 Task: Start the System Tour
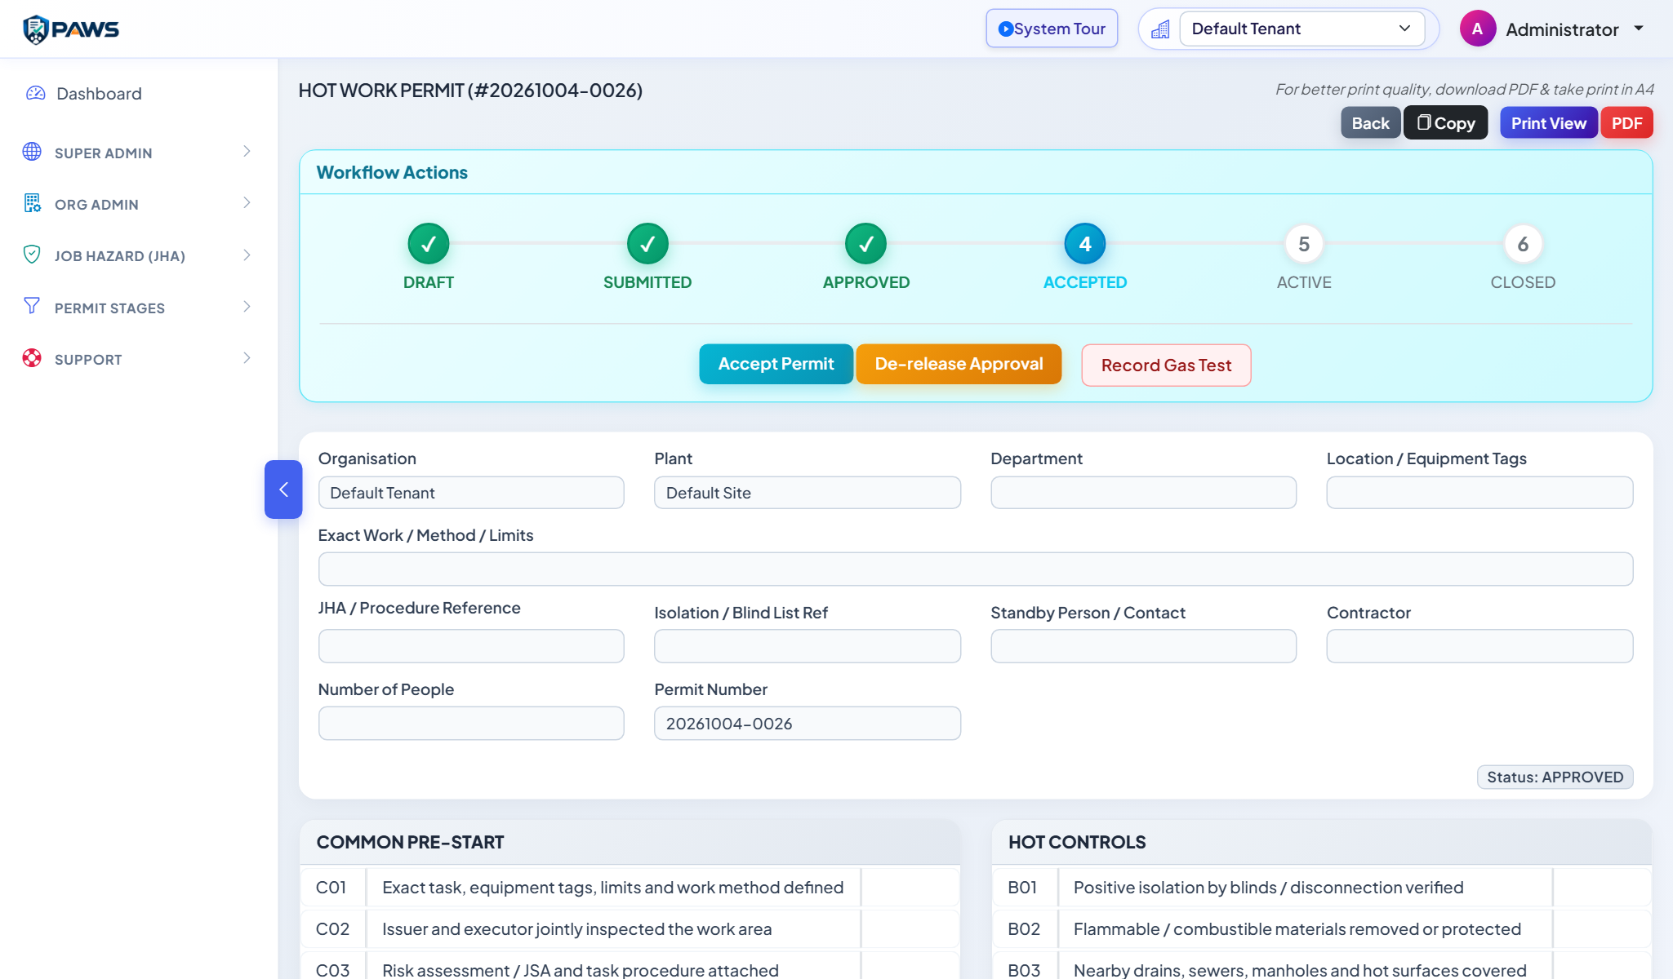(x=1052, y=29)
